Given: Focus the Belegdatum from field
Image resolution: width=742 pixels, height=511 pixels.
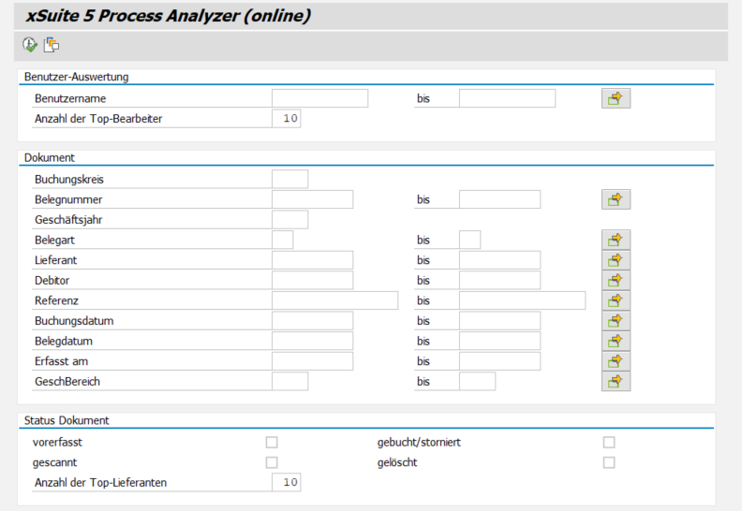Looking at the screenshot, I should tap(312, 341).
